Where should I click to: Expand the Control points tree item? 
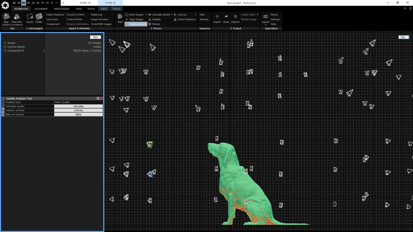pos(4,46)
